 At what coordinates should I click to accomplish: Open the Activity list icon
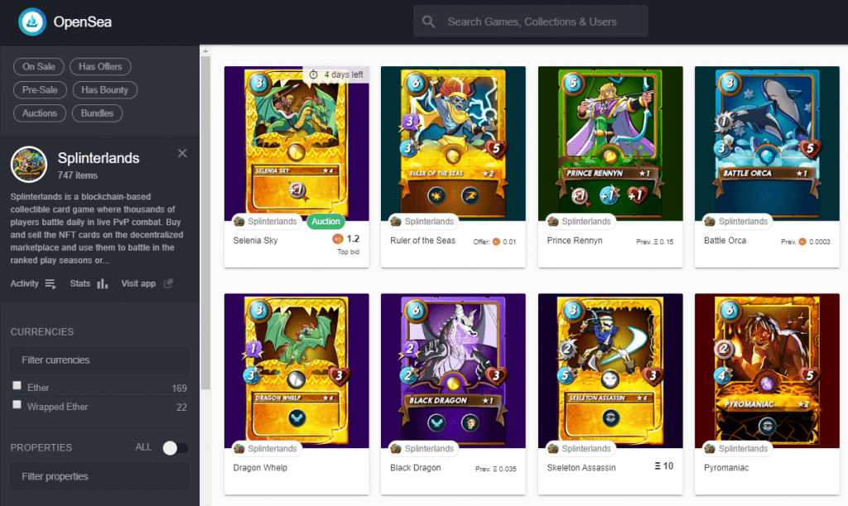click(x=51, y=284)
